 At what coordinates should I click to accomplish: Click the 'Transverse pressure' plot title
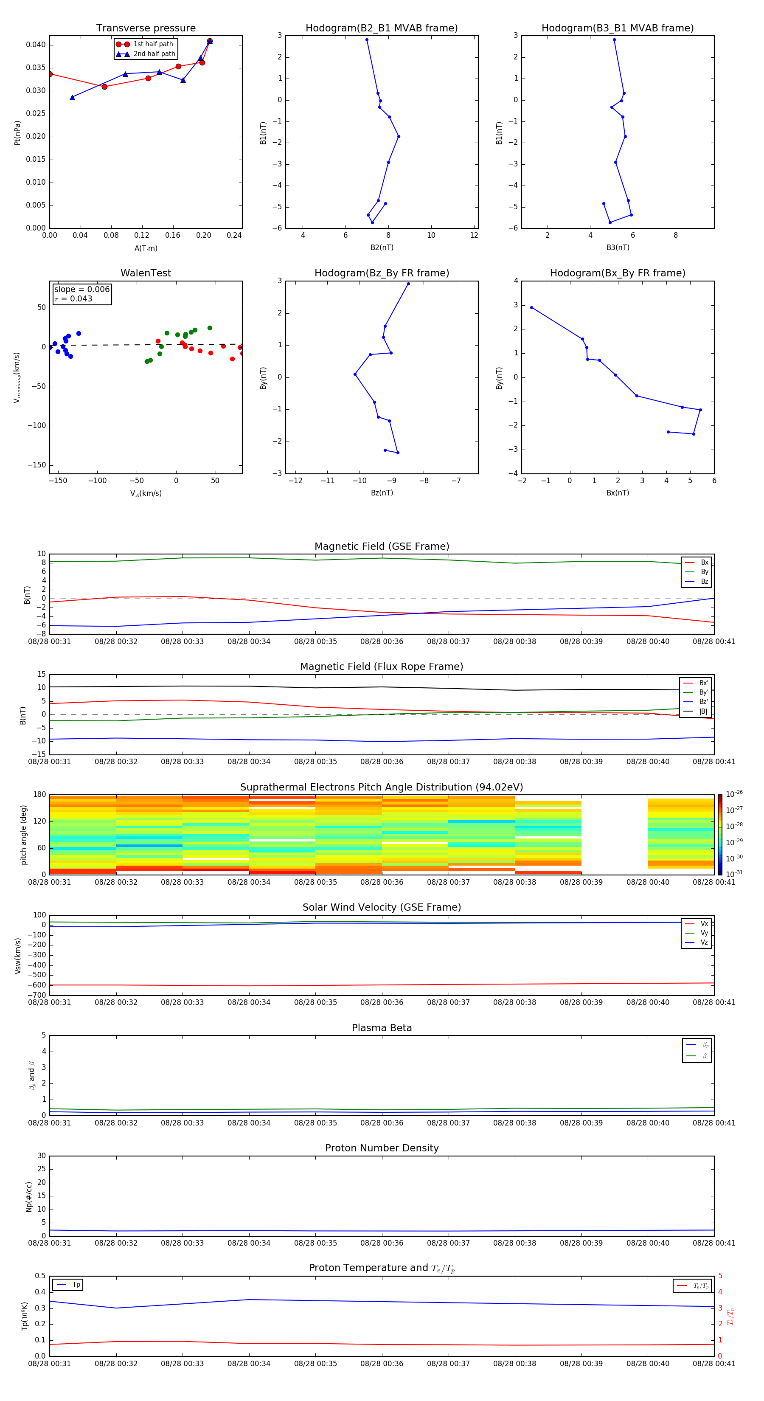click(146, 28)
